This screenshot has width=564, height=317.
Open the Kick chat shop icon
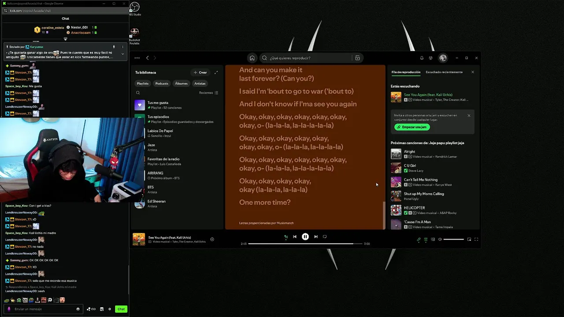tap(102, 309)
